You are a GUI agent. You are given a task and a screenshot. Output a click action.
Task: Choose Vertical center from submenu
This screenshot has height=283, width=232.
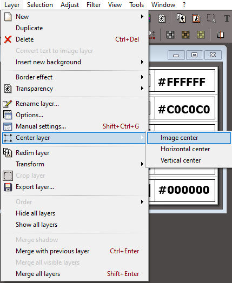tap(189, 160)
